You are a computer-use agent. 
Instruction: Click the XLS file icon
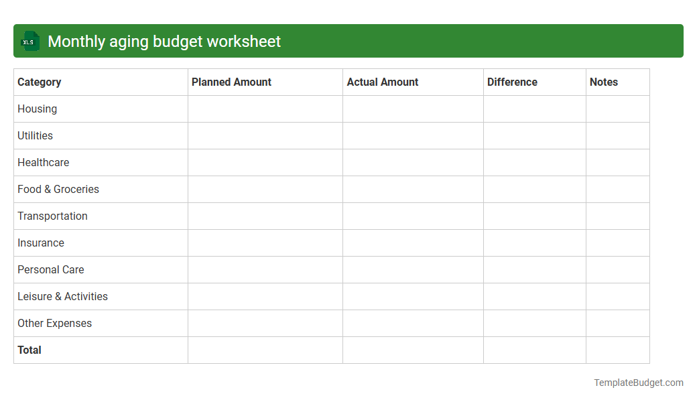(29, 41)
